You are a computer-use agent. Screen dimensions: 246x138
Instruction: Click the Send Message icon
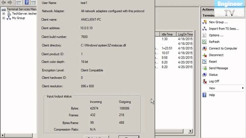pos(204,68)
